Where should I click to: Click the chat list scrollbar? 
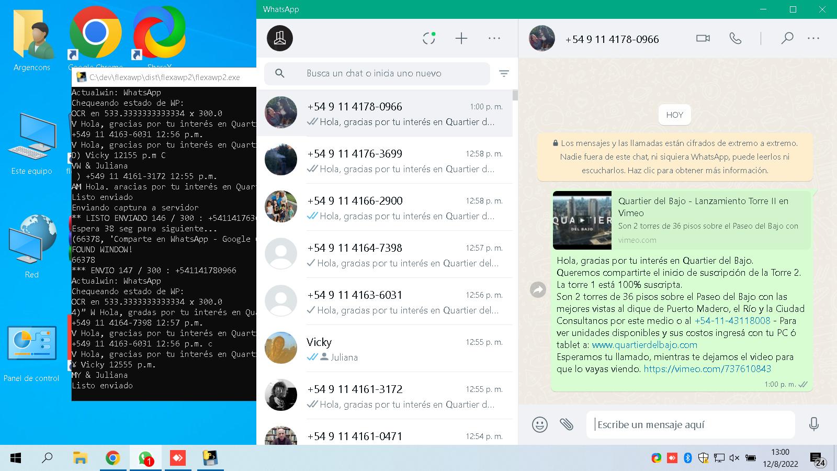tap(515, 95)
